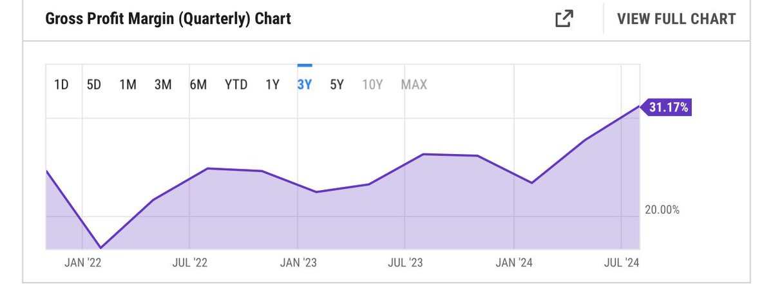Choose the MAX time range
773x290 pixels.
point(414,84)
